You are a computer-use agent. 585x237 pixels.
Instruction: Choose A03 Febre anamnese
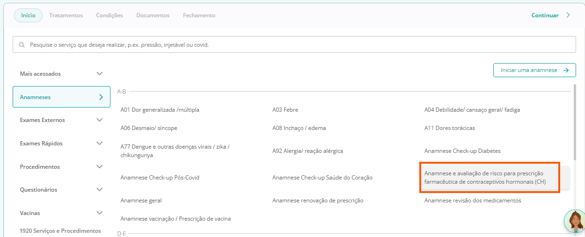pyautogui.click(x=285, y=110)
